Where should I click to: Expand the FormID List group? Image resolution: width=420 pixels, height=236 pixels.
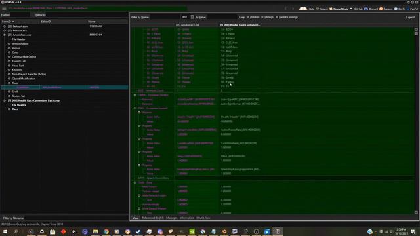pyautogui.click(x=9, y=61)
